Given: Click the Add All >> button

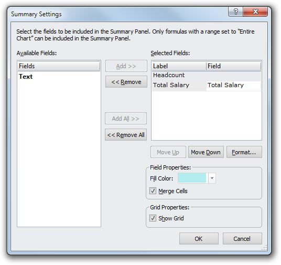Looking at the screenshot, I should 126,119.
